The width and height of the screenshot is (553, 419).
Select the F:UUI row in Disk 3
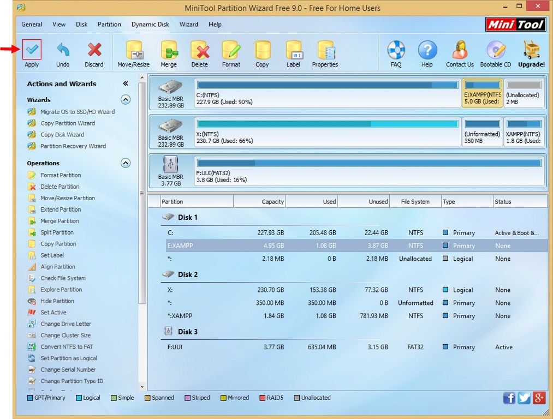coord(356,347)
